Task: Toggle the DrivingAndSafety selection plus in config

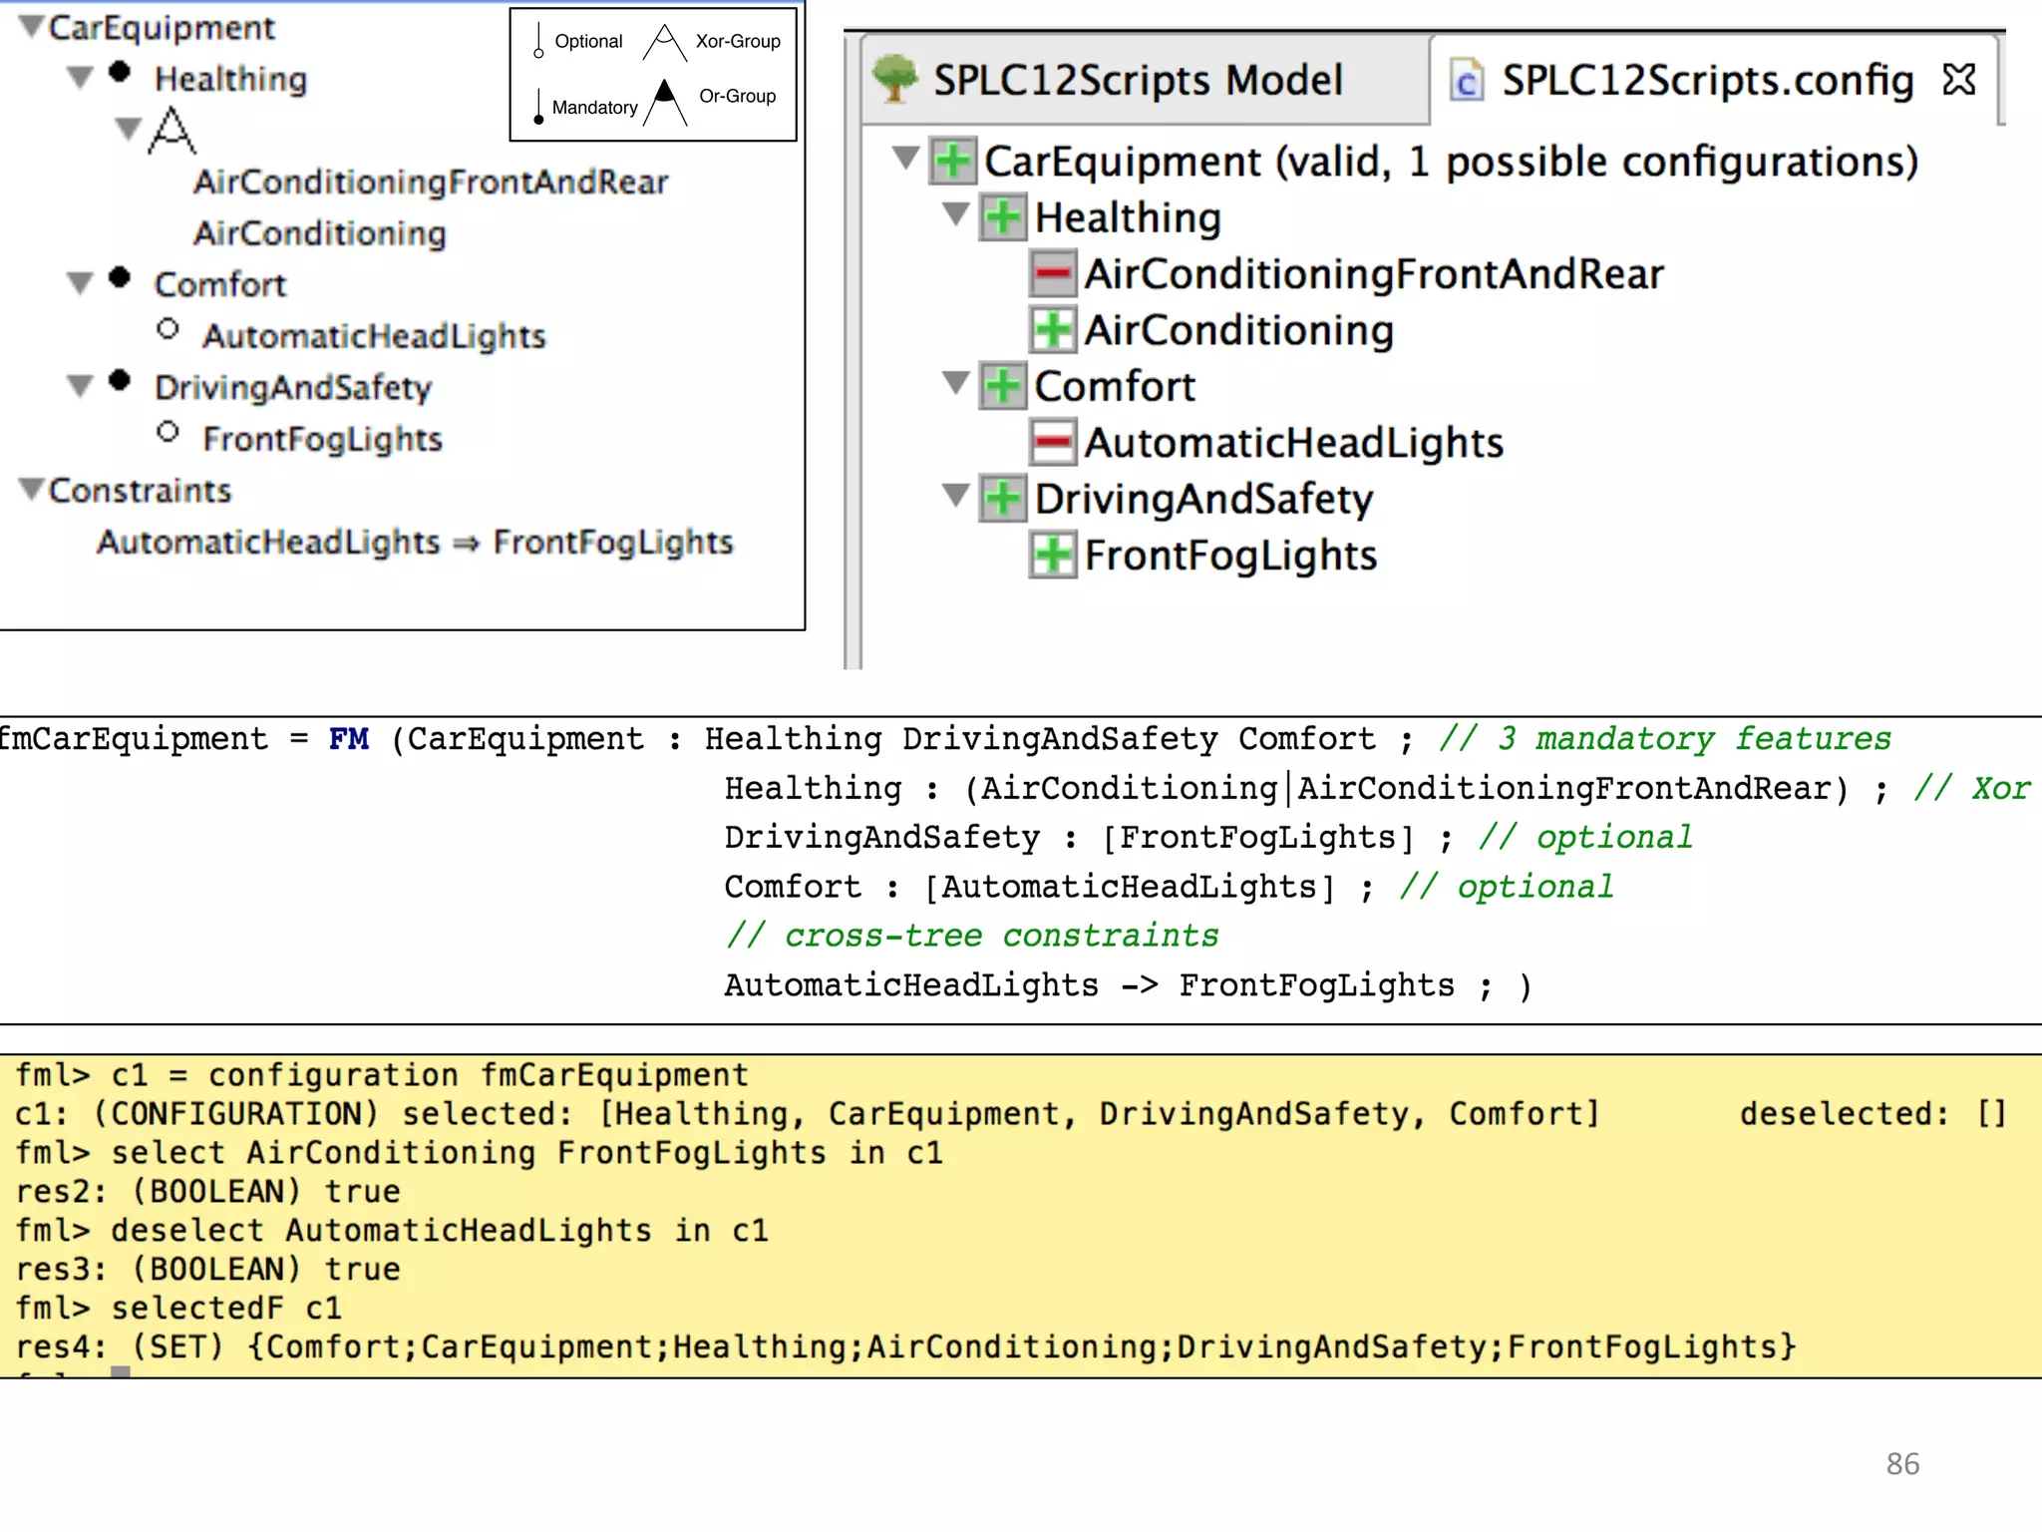Action: (x=1002, y=499)
